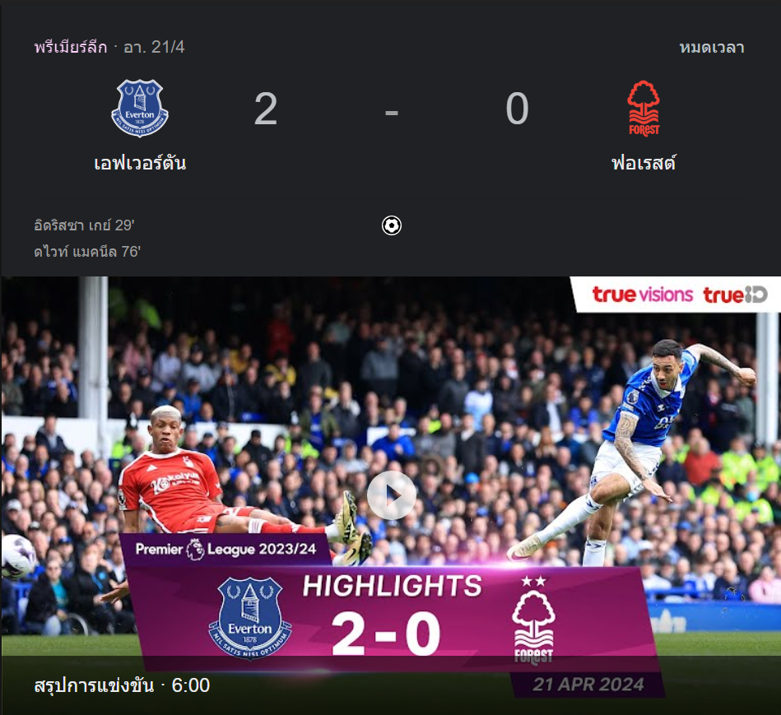Click Forest's score of 0
The height and width of the screenshot is (715, 781).
click(x=517, y=109)
